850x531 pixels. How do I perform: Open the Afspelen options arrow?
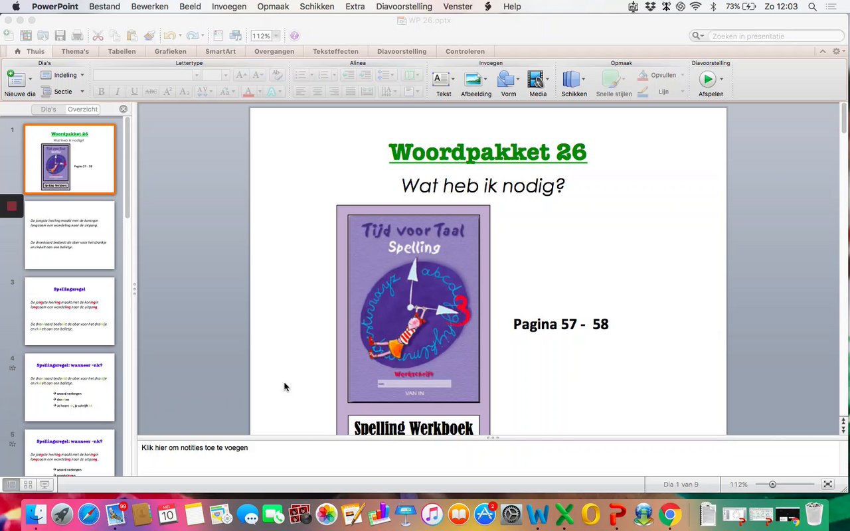pos(721,79)
